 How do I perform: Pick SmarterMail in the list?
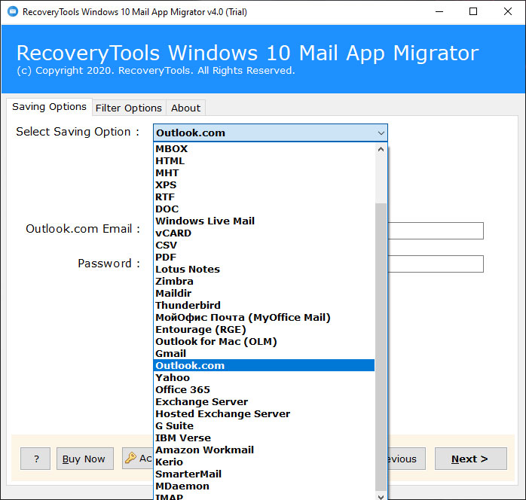tap(265, 474)
